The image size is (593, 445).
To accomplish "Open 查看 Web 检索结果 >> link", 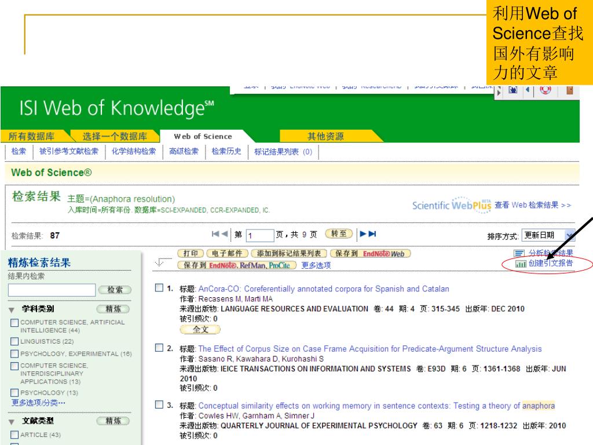I will (533, 205).
